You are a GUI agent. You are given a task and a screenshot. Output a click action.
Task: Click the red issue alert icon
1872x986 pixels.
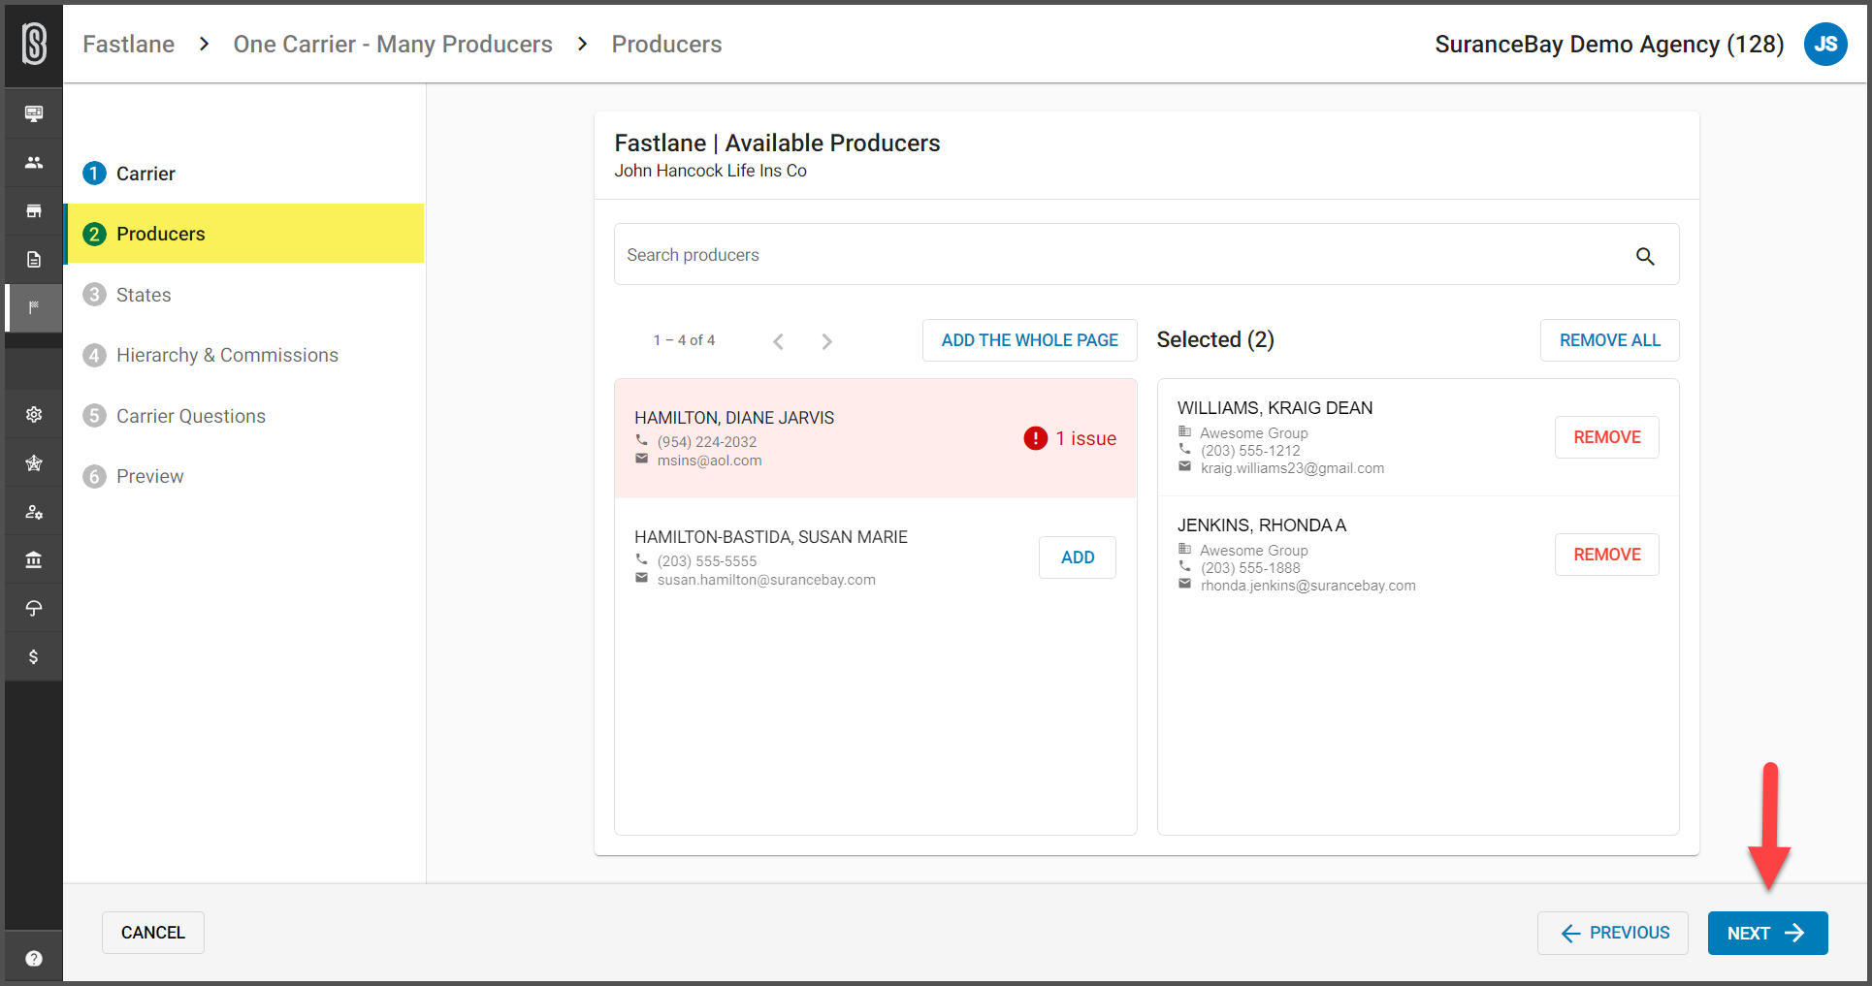pyautogui.click(x=1036, y=438)
